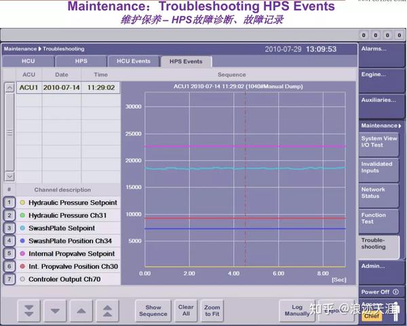
Task: Click the page-up double arrow button
Action: (x=107, y=310)
